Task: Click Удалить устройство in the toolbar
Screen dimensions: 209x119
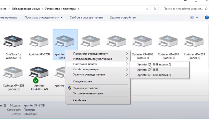Action: tap(123, 18)
